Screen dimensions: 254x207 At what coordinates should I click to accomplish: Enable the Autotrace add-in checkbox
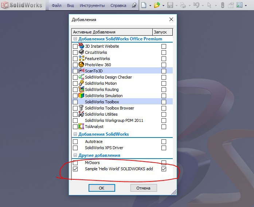coord(75,142)
